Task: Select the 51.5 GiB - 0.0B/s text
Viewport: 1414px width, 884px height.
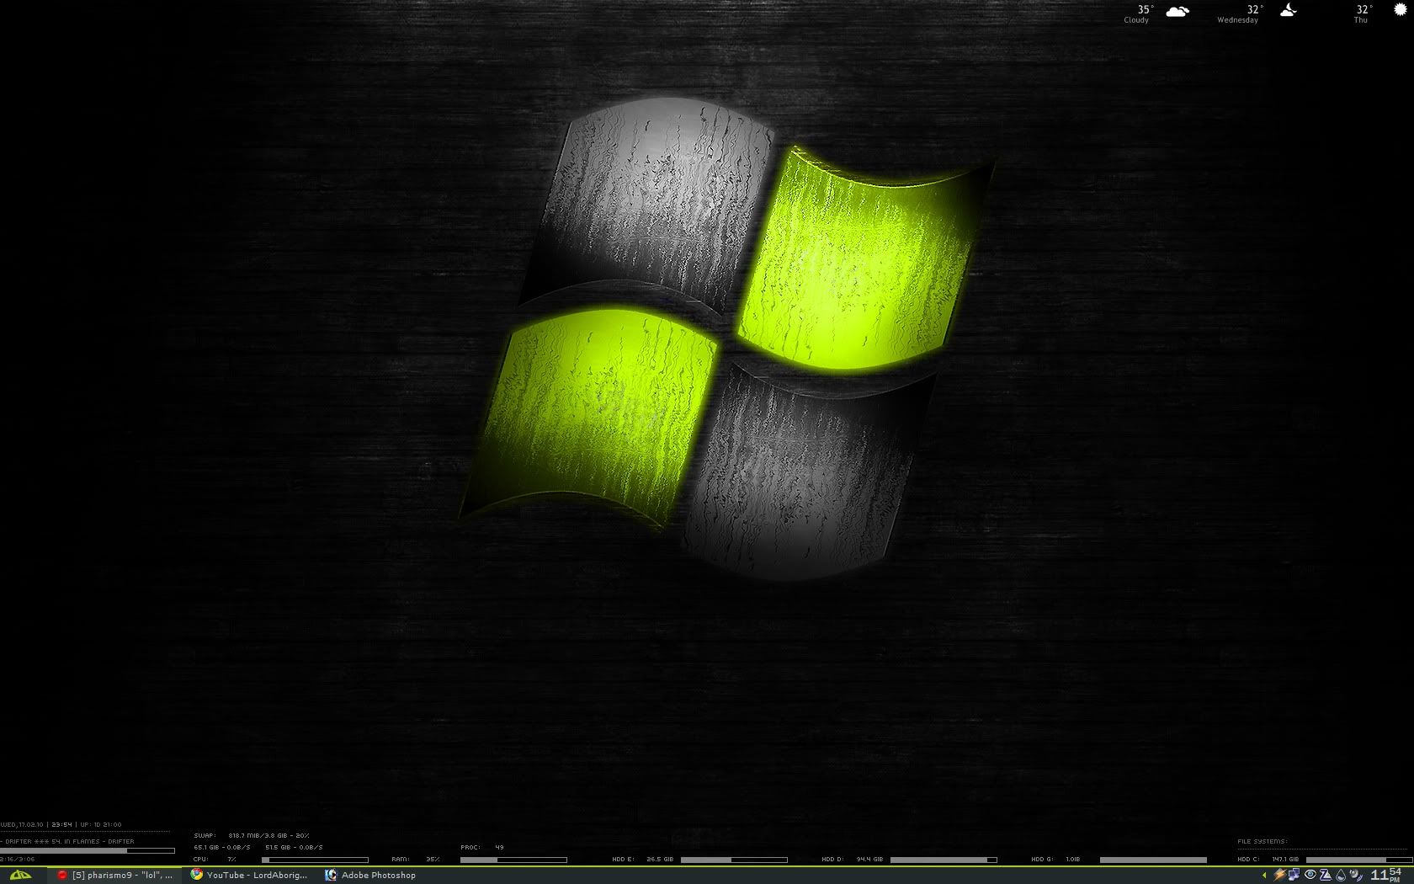Action: pyautogui.click(x=294, y=847)
